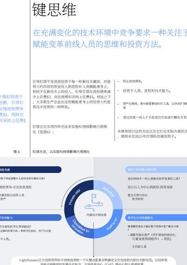Viewport: 187px width, 265px height.
Task: Click the bullet "防止流程债务"
Action: [x=132, y=81]
